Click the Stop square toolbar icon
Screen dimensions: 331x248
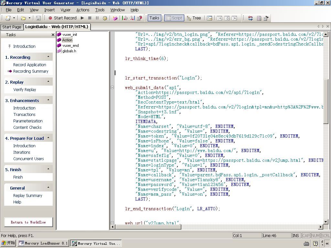click(x=90, y=18)
